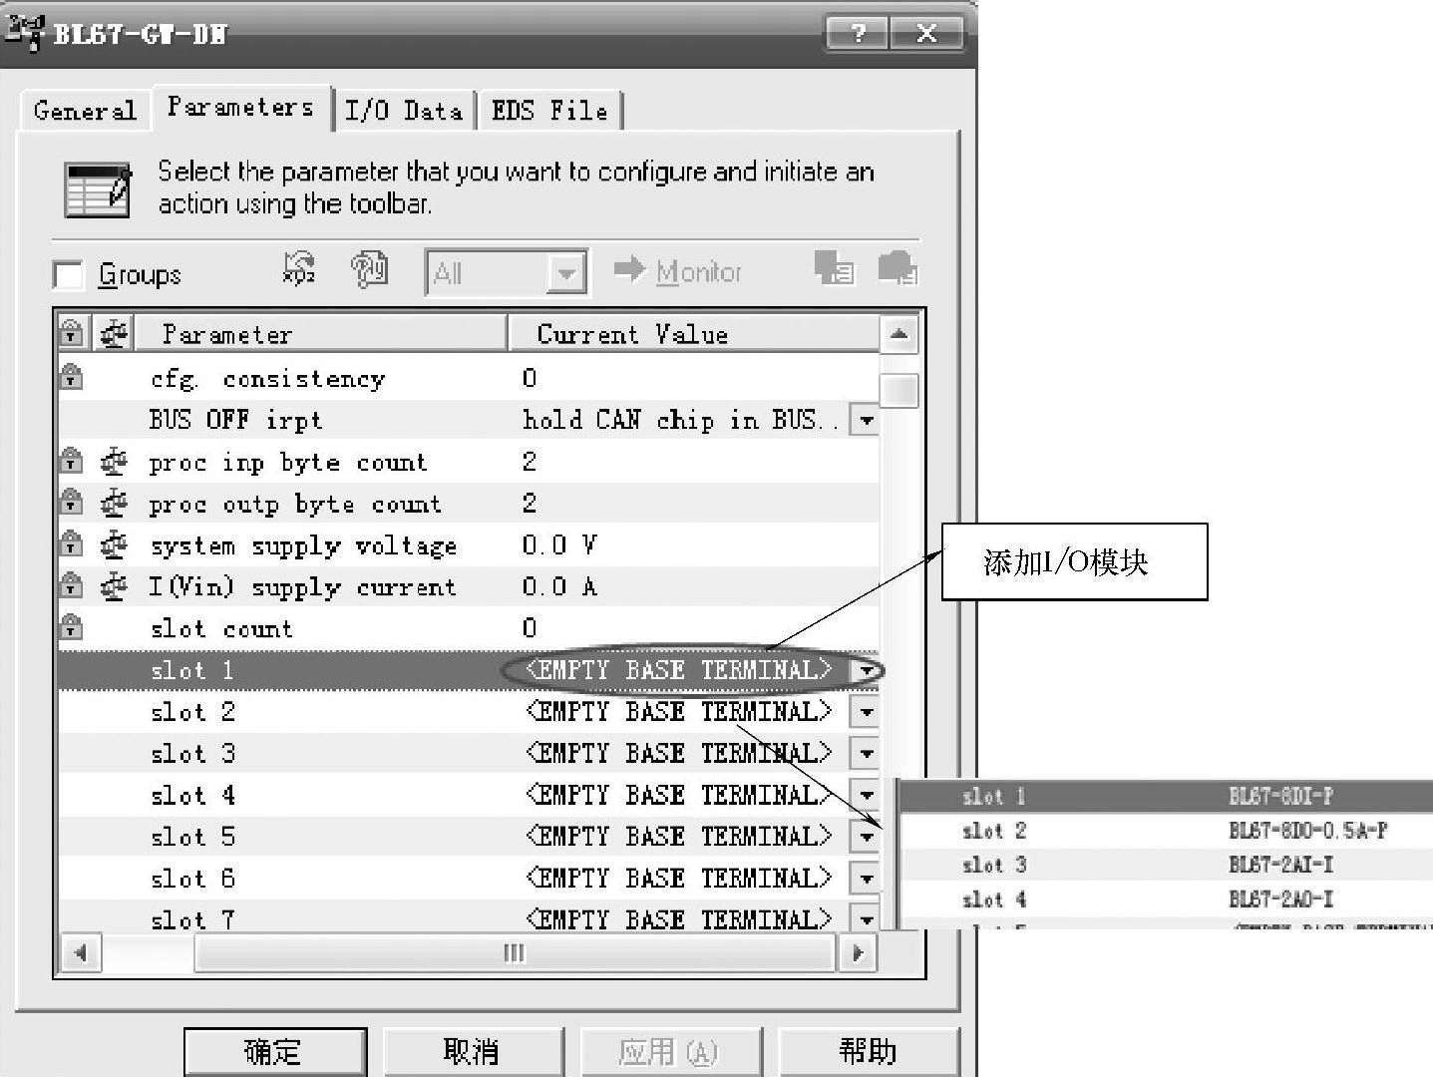Image resolution: width=1433 pixels, height=1077 pixels.
Task: Sort by the Parameter column header
Action: (321, 333)
